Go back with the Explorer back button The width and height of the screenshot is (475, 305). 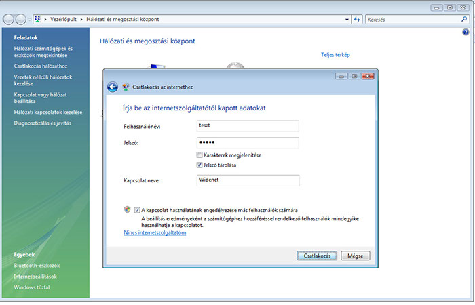[x=8, y=20]
